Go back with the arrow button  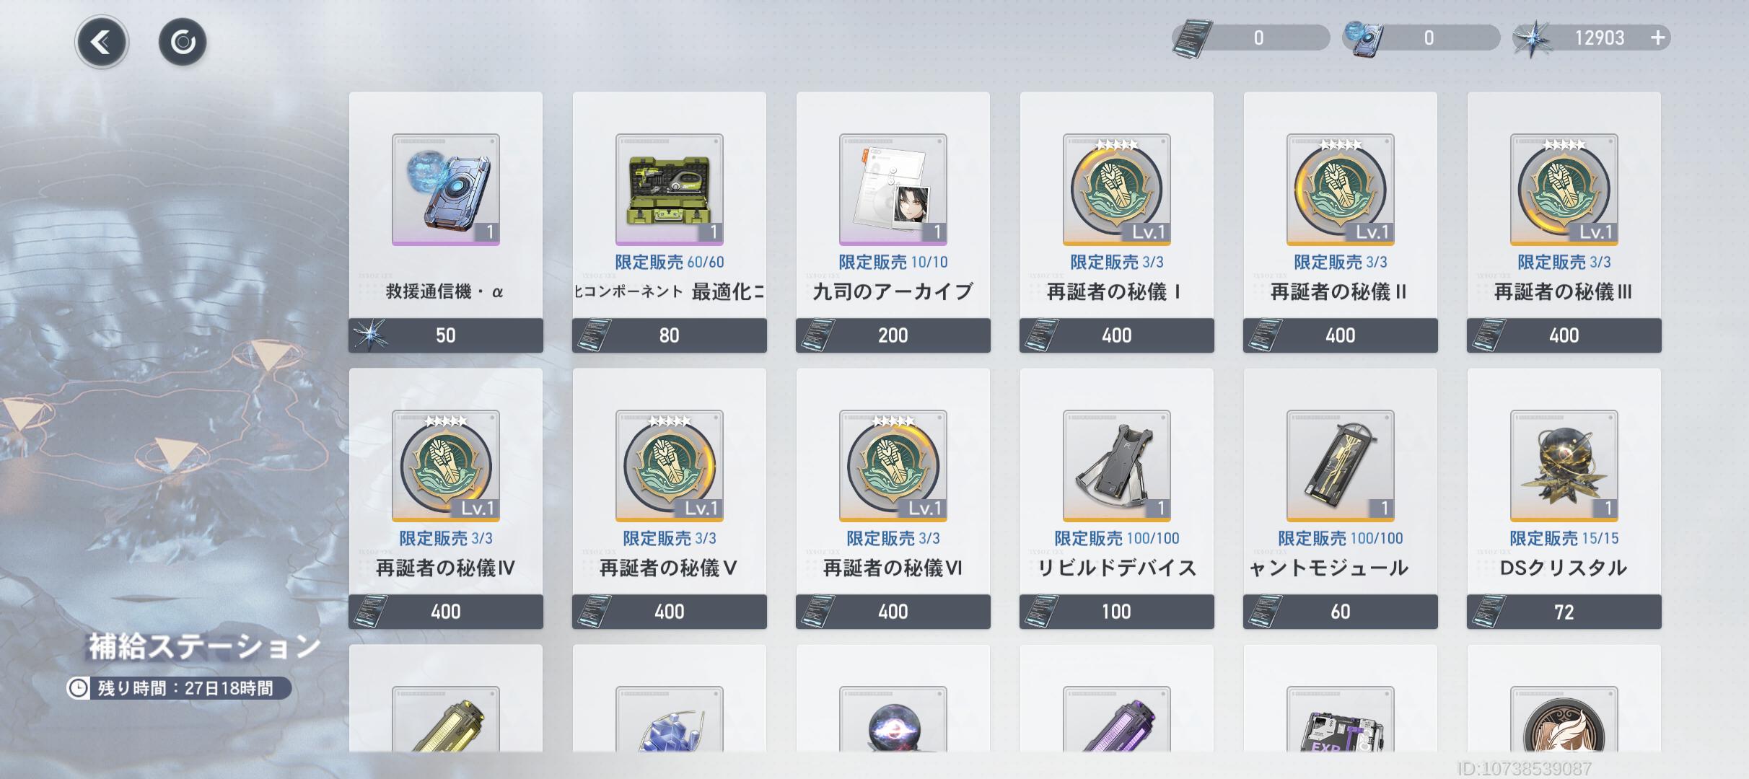pyautogui.click(x=102, y=43)
